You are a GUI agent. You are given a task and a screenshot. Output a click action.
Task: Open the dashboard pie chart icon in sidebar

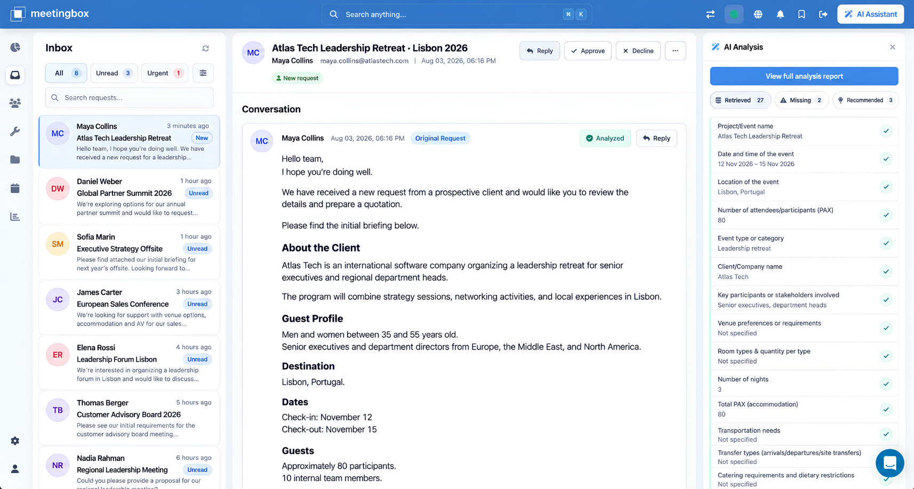15,47
